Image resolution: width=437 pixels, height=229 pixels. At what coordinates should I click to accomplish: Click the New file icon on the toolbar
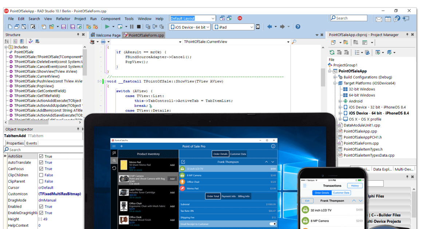click(10, 26)
